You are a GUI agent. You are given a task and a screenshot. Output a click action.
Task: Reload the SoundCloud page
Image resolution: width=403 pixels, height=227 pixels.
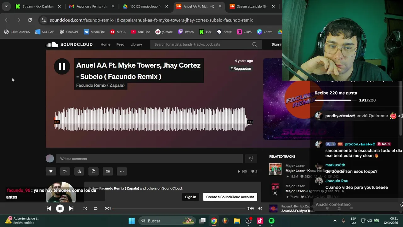[x=30, y=20]
